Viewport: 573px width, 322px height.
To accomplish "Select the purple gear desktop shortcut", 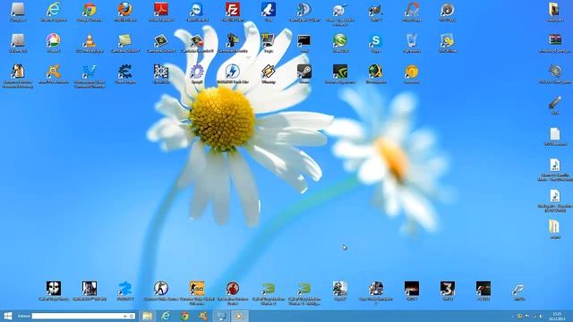I will 197,72.
